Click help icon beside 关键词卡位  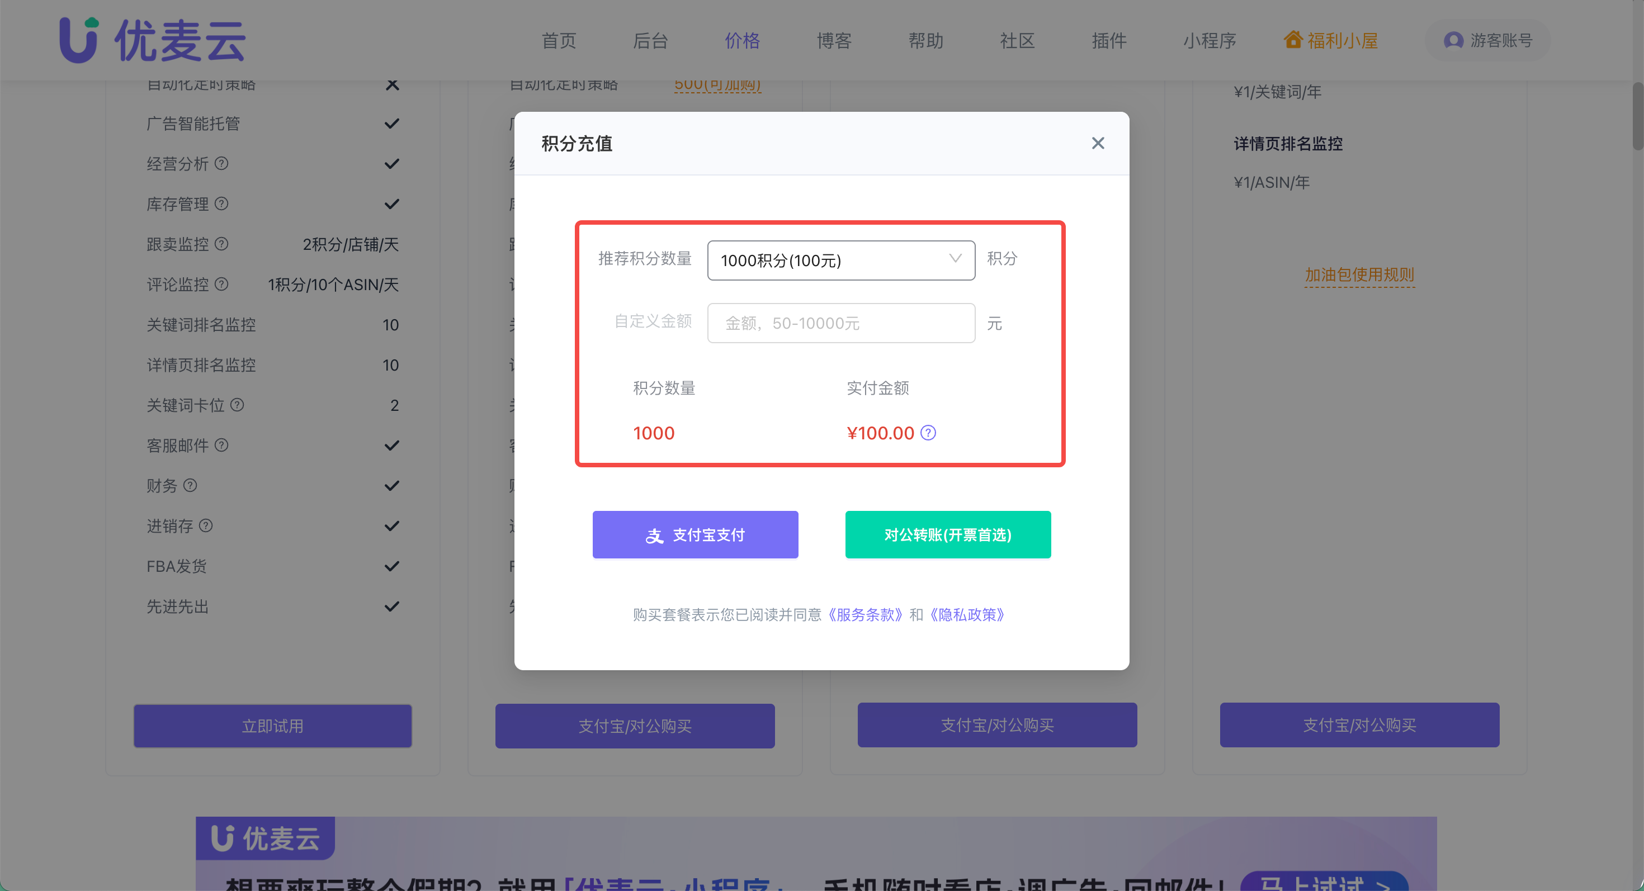[x=237, y=405]
